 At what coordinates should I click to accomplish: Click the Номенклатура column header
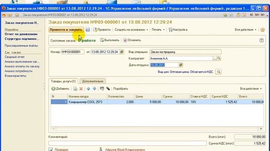87,96
